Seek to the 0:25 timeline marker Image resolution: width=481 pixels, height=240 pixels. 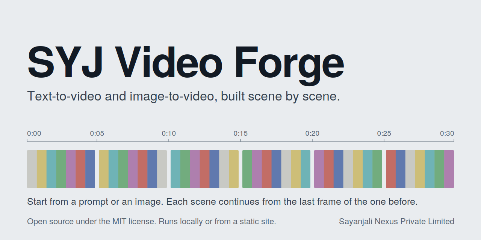click(384, 133)
